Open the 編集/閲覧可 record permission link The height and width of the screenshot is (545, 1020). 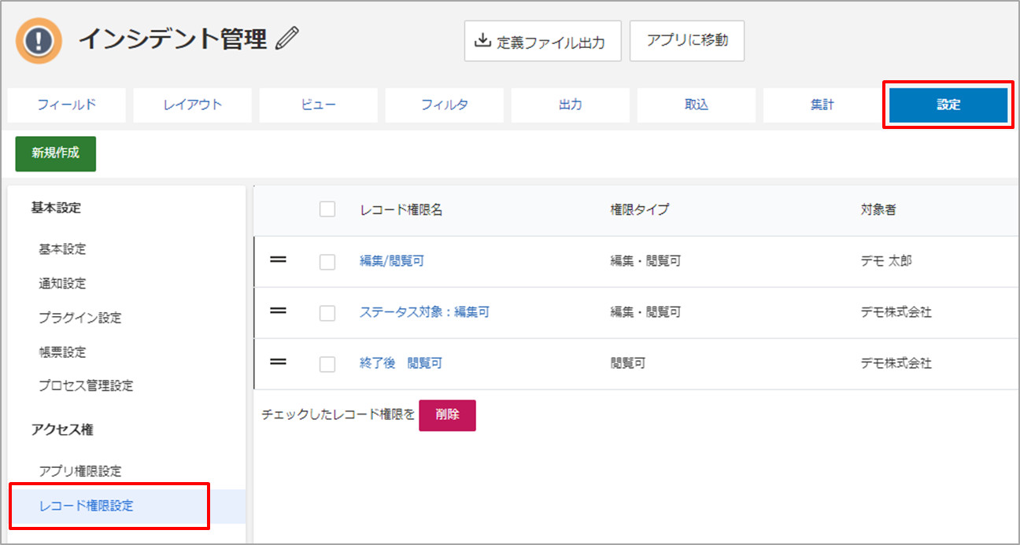(x=392, y=261)
